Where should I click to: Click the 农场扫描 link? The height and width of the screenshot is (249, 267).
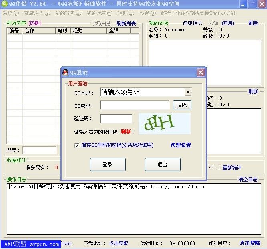pos(101,23)
